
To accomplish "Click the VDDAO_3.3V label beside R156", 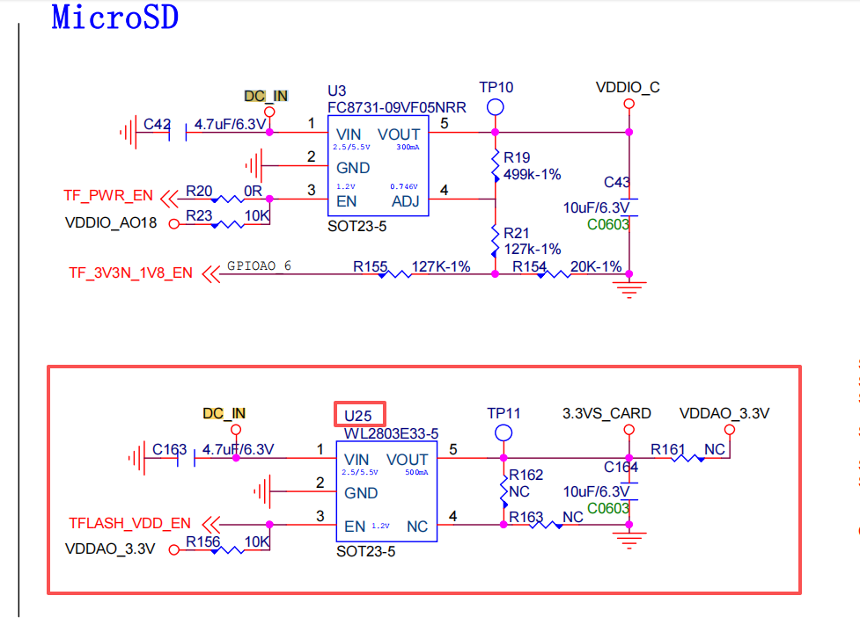I will point(110,548).
